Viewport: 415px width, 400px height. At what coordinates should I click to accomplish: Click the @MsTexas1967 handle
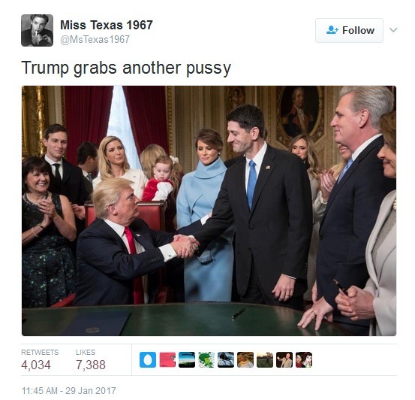point(95,40)
